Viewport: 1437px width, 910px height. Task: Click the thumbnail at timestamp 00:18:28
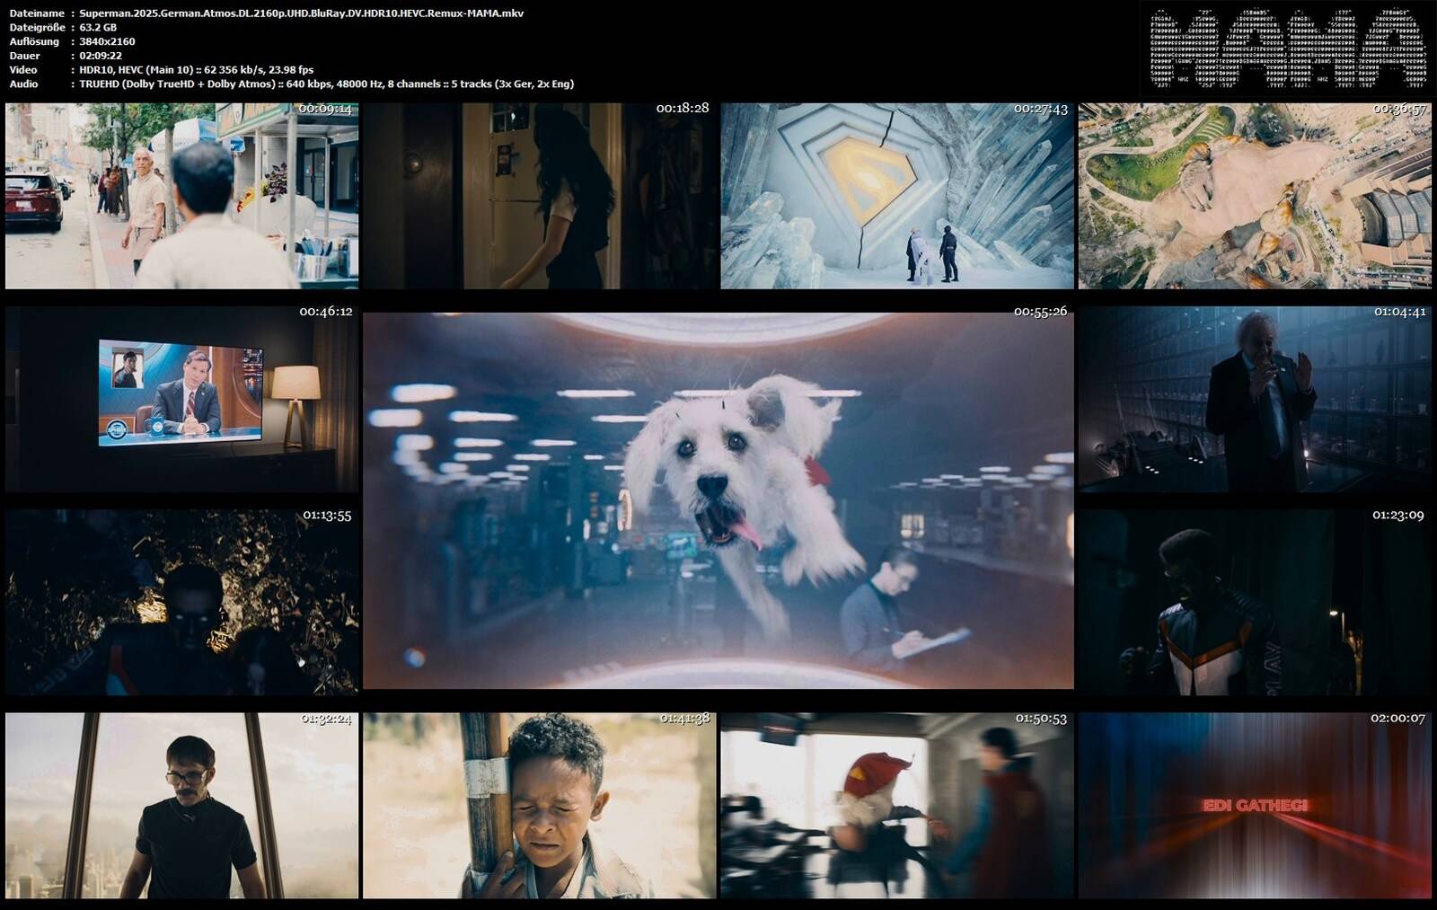pyautogui.click(x=540, y=196)
